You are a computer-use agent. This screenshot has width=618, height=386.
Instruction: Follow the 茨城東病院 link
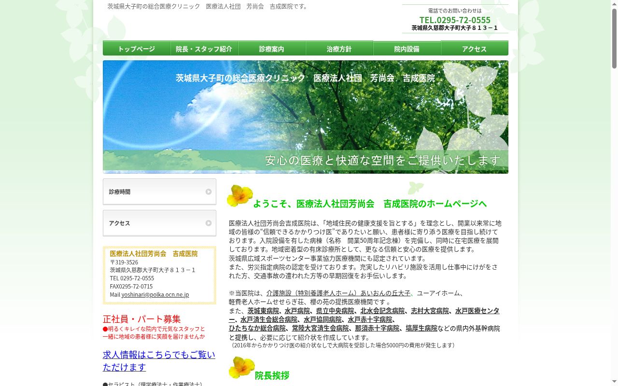pyautogui.click(x=263, y=311)
